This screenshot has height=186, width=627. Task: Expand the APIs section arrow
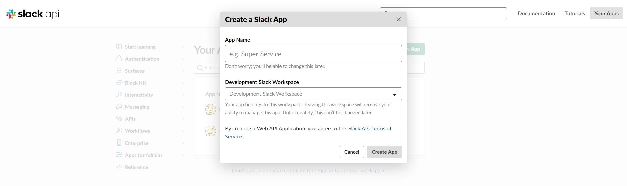(183, 119)
